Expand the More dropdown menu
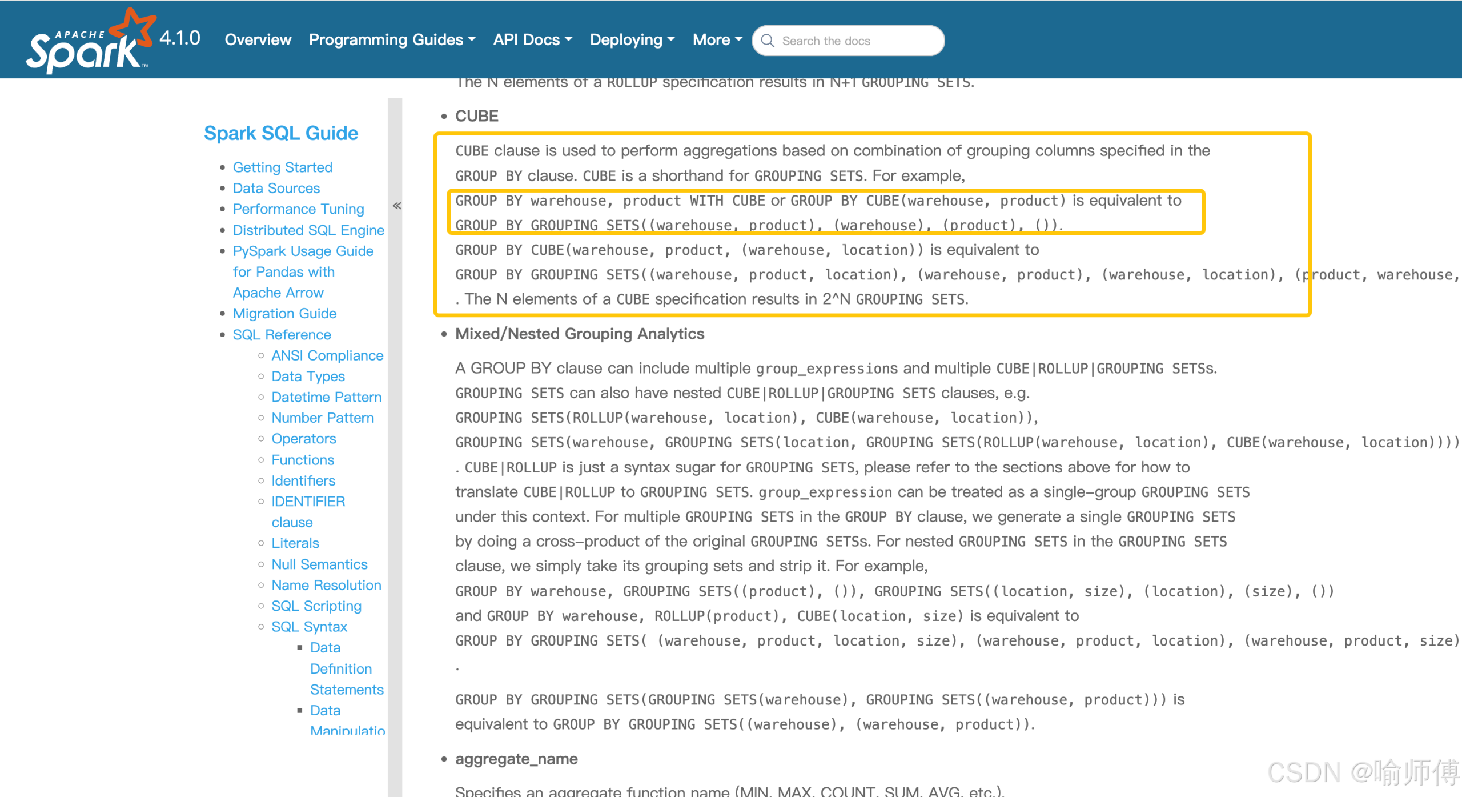 pos(717,39)
